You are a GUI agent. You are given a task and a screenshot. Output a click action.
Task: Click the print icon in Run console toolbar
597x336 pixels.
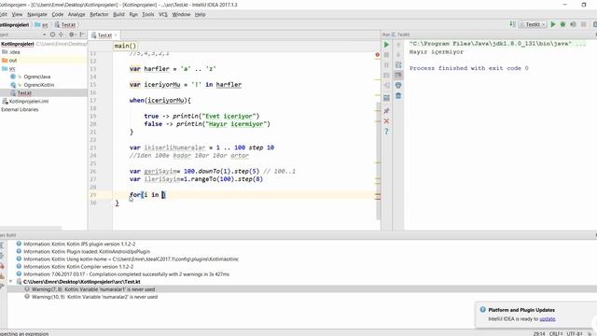[x=398, y=85]
